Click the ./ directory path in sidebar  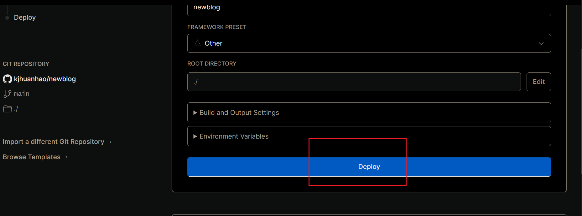click(x=16, y=109)
